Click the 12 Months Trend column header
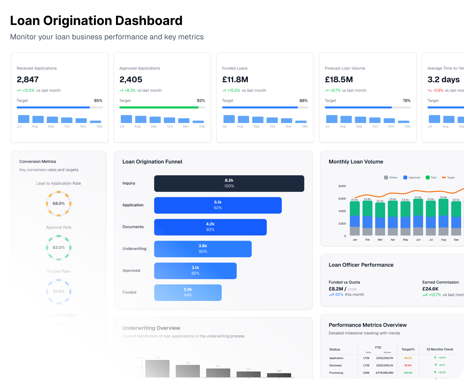Screen dimensions: 464x379 [439, 349]
